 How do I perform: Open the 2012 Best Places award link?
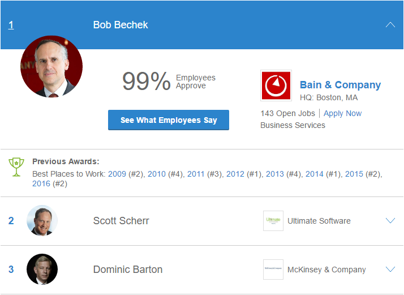[x=235, y=174]
